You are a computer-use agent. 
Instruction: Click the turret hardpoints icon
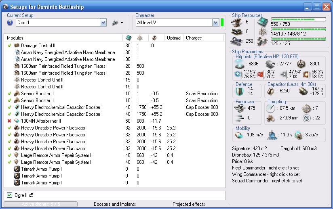tap(237, 22)
